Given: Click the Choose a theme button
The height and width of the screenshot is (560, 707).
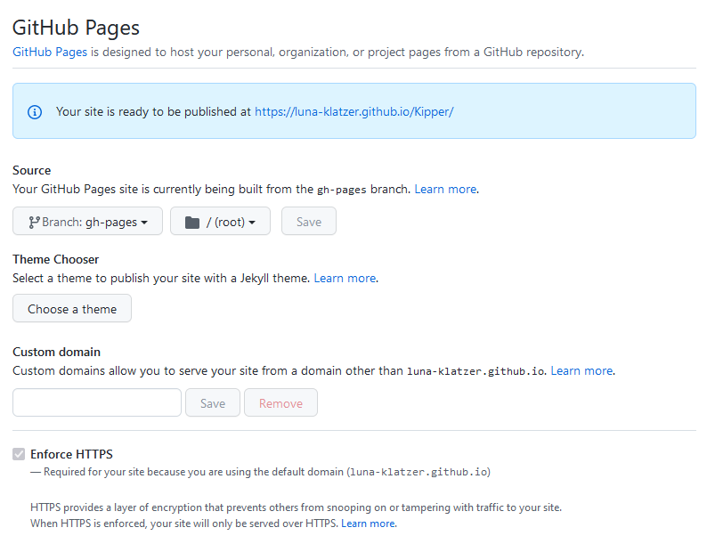Looking at the screenshot, I should point(72,308).
